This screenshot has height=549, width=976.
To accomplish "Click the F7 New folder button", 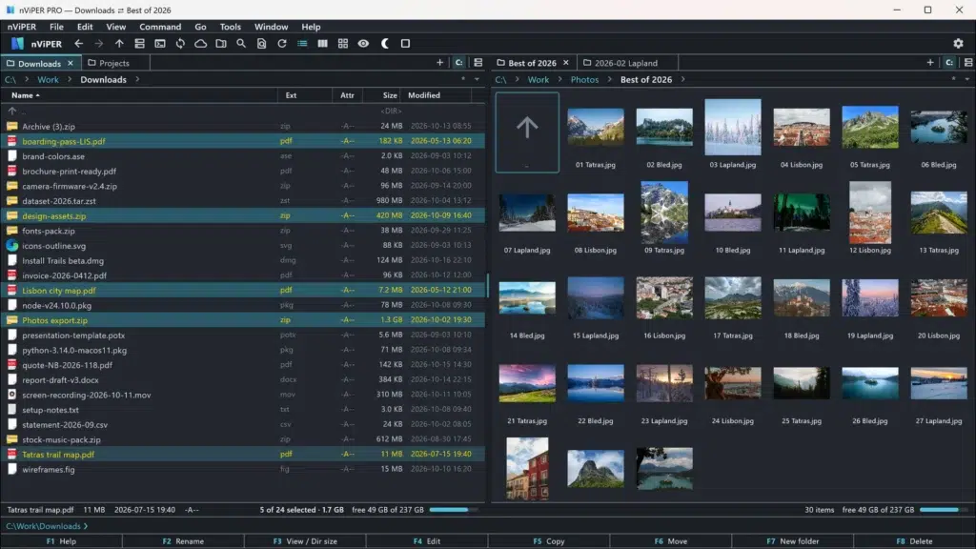I will point(792,541).
